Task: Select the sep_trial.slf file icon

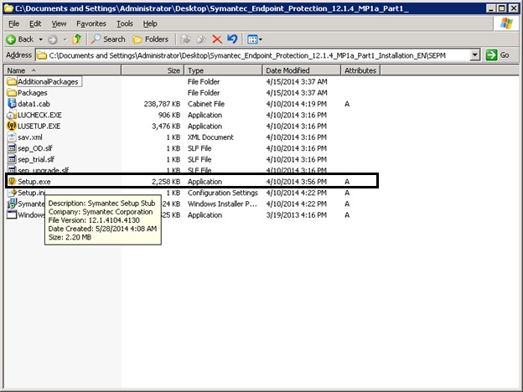Action: click(12, 159)
